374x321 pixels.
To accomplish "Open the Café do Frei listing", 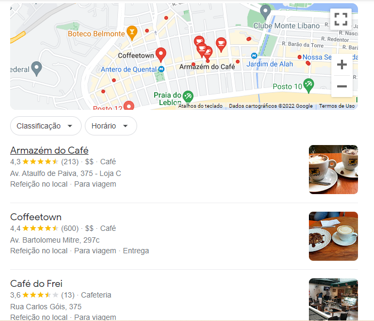I will [x=36, y=284].
